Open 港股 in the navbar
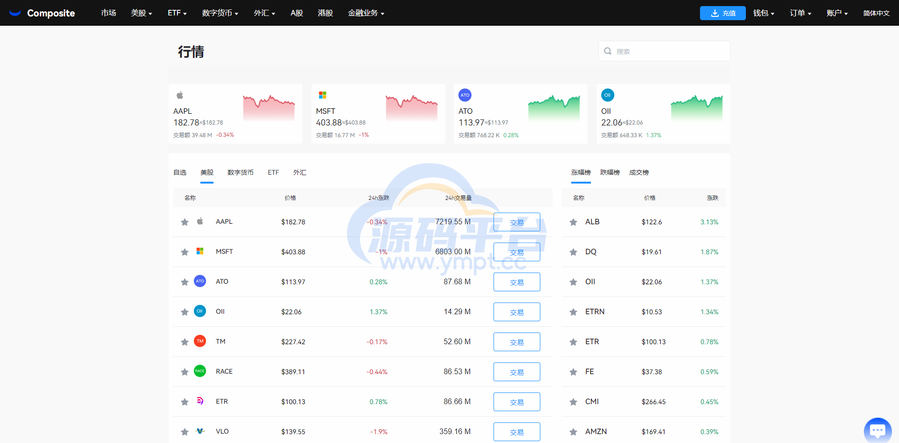The image size is (899, 443). click(325, 13)
